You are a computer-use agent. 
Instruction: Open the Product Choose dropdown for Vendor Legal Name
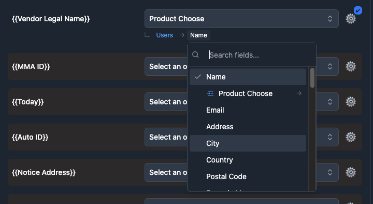click(x=241, y=19)
